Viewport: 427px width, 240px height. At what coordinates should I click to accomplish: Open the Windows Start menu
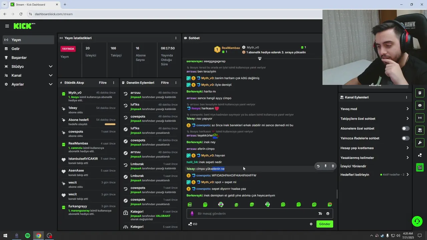pos(5,236)
